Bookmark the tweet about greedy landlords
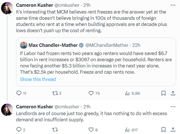 (x=163, y=130)
